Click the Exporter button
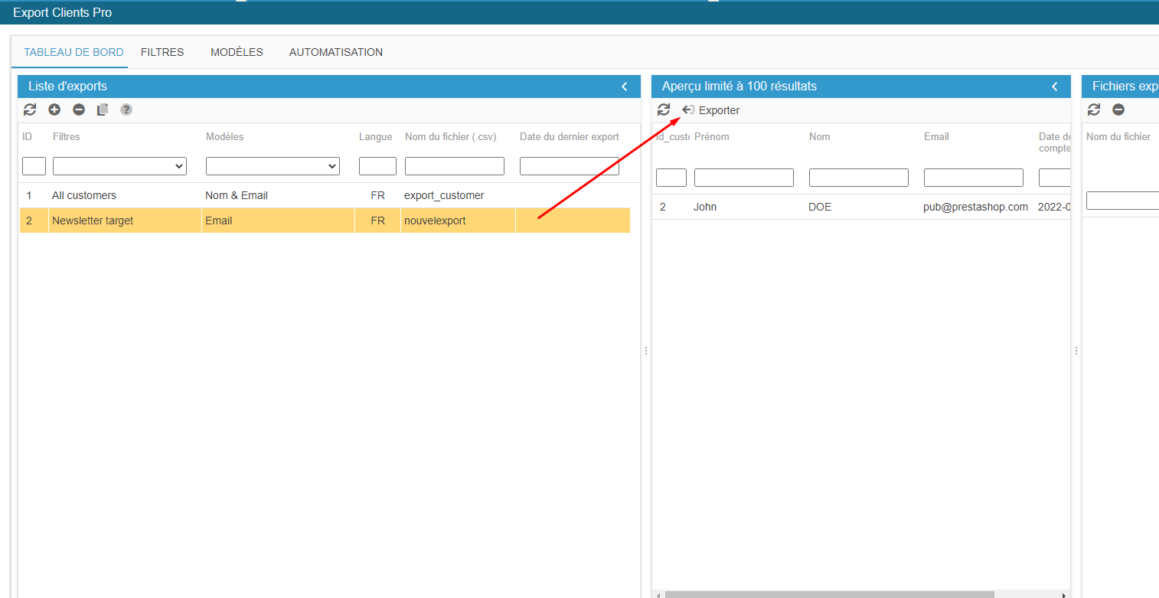Viewport: 1159px width, 598px height. coord(711,110)
